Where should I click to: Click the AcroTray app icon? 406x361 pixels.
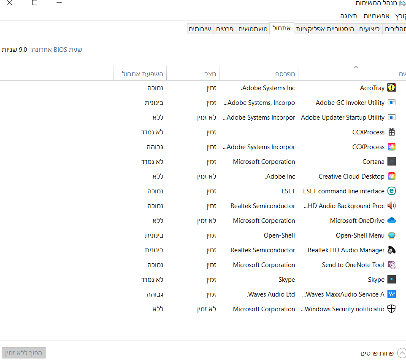click(391, 88)
